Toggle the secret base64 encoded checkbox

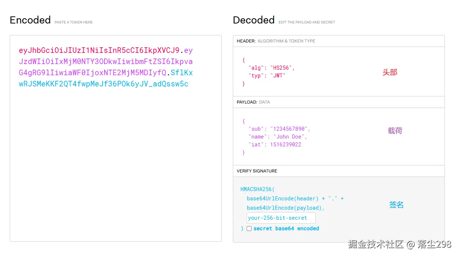249,228
